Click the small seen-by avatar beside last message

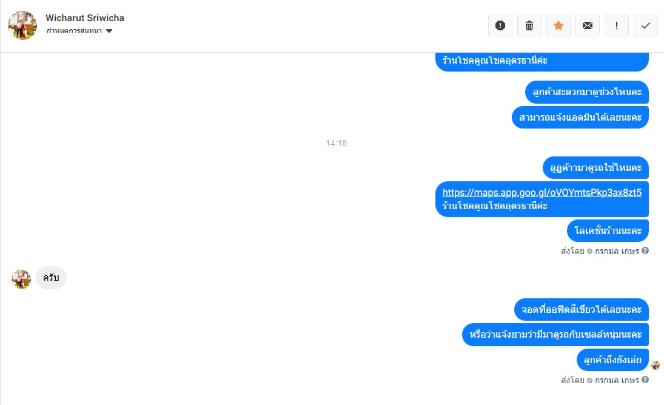655,365
